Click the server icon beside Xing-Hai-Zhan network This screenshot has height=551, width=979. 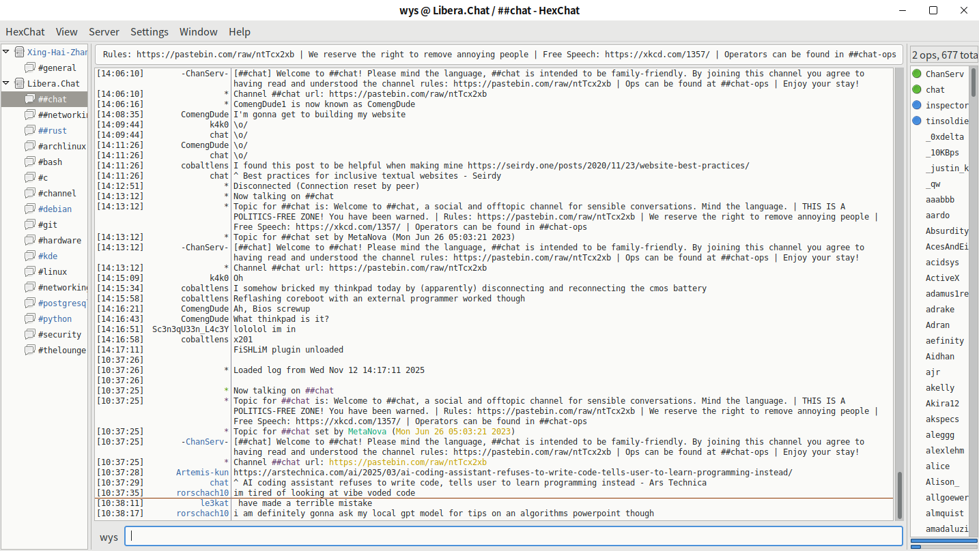(19, 52)
